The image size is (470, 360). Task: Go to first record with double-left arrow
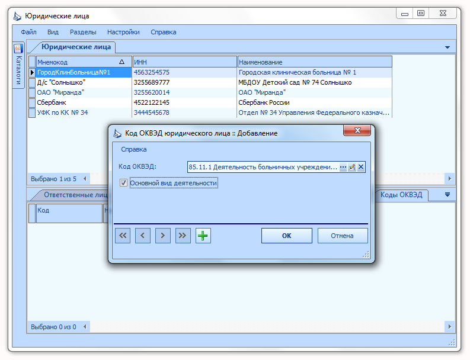tap(123, 236)
